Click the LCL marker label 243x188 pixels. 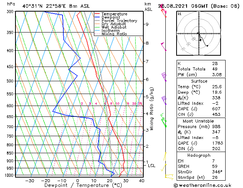151,166
